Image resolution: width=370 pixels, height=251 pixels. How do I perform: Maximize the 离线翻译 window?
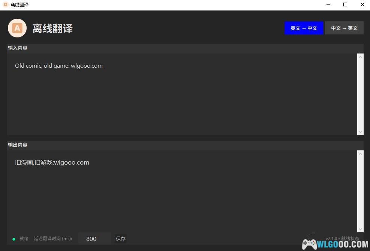pyautogui.click(x=345, y=5)
